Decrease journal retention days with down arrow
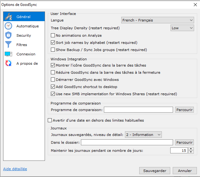200x177 pixels. point(191,152)
